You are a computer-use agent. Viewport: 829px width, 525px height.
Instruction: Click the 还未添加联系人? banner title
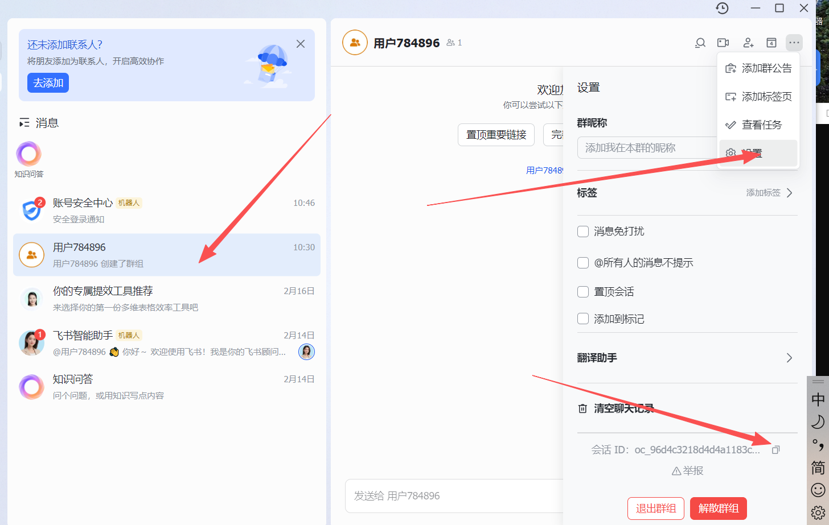pos(65,44)
